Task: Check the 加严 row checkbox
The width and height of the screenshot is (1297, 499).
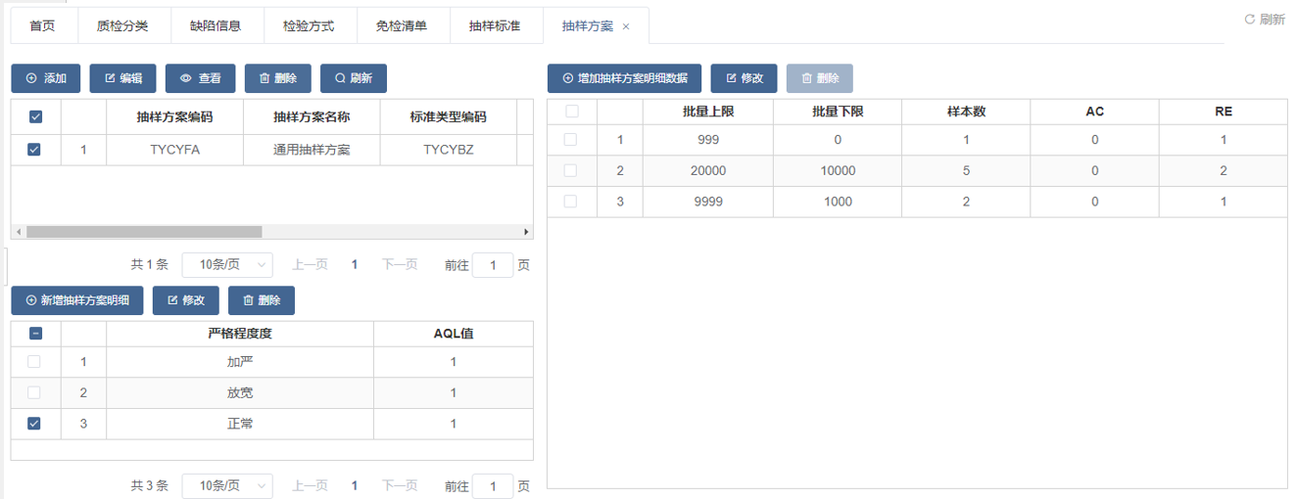Action: pos(35,362)
